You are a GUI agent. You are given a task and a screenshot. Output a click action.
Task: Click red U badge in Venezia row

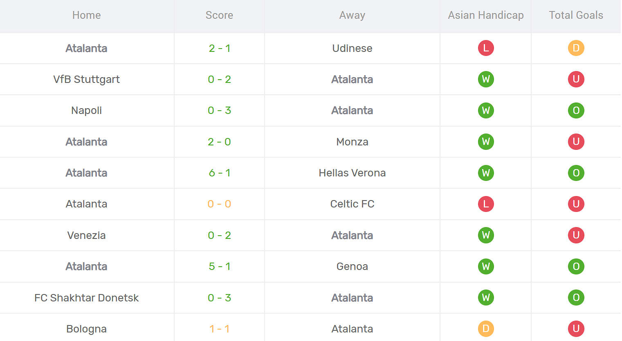pos(576,235)
